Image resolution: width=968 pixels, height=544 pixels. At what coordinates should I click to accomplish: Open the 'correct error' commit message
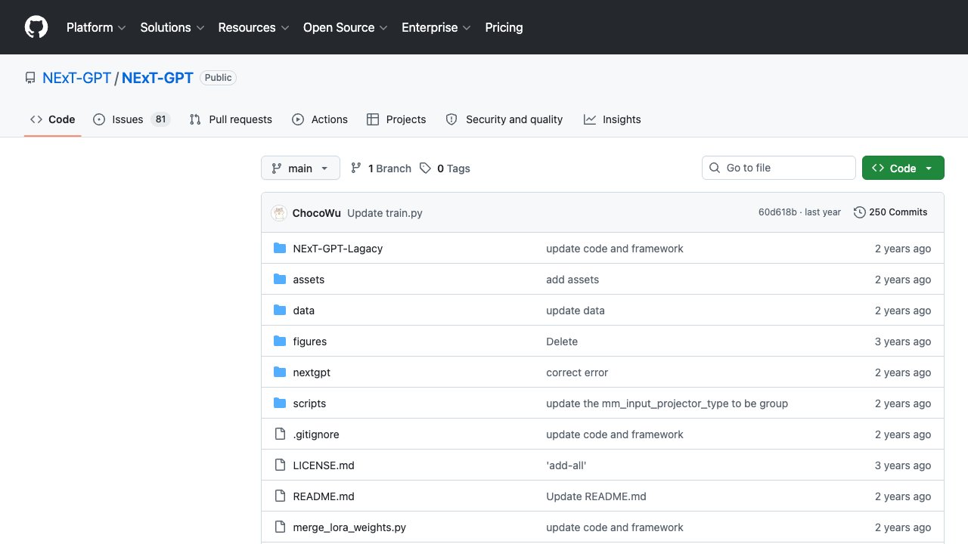pos(577,372)
